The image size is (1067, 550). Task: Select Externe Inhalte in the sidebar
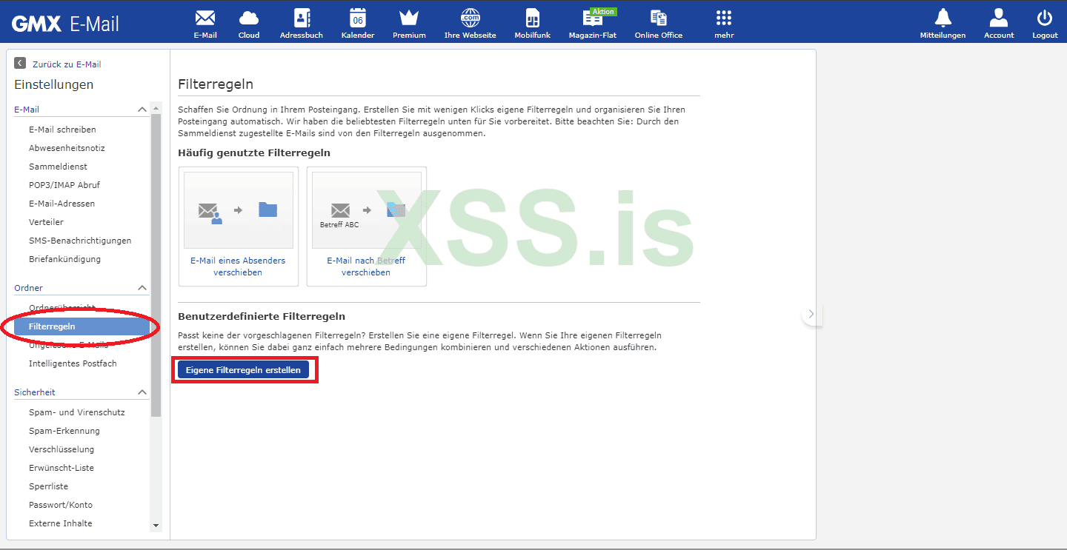pos(61,523)
